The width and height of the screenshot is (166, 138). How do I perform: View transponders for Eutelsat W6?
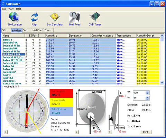click(120, 63)
